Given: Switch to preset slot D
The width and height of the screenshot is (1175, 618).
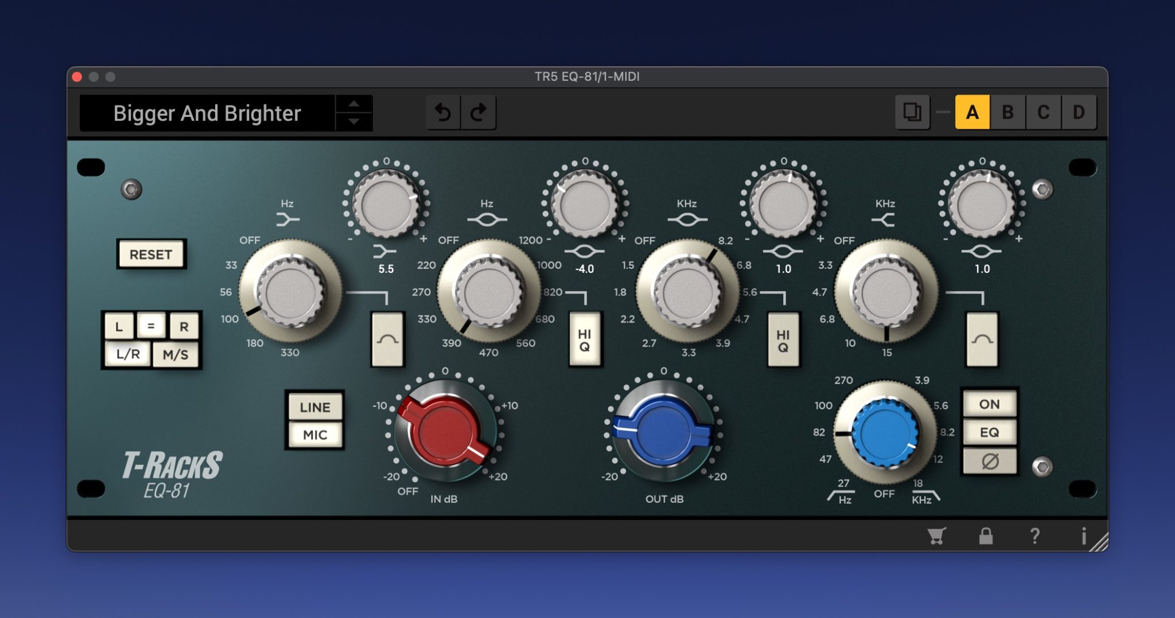Looking at the screenshot, I should 1079,112.
